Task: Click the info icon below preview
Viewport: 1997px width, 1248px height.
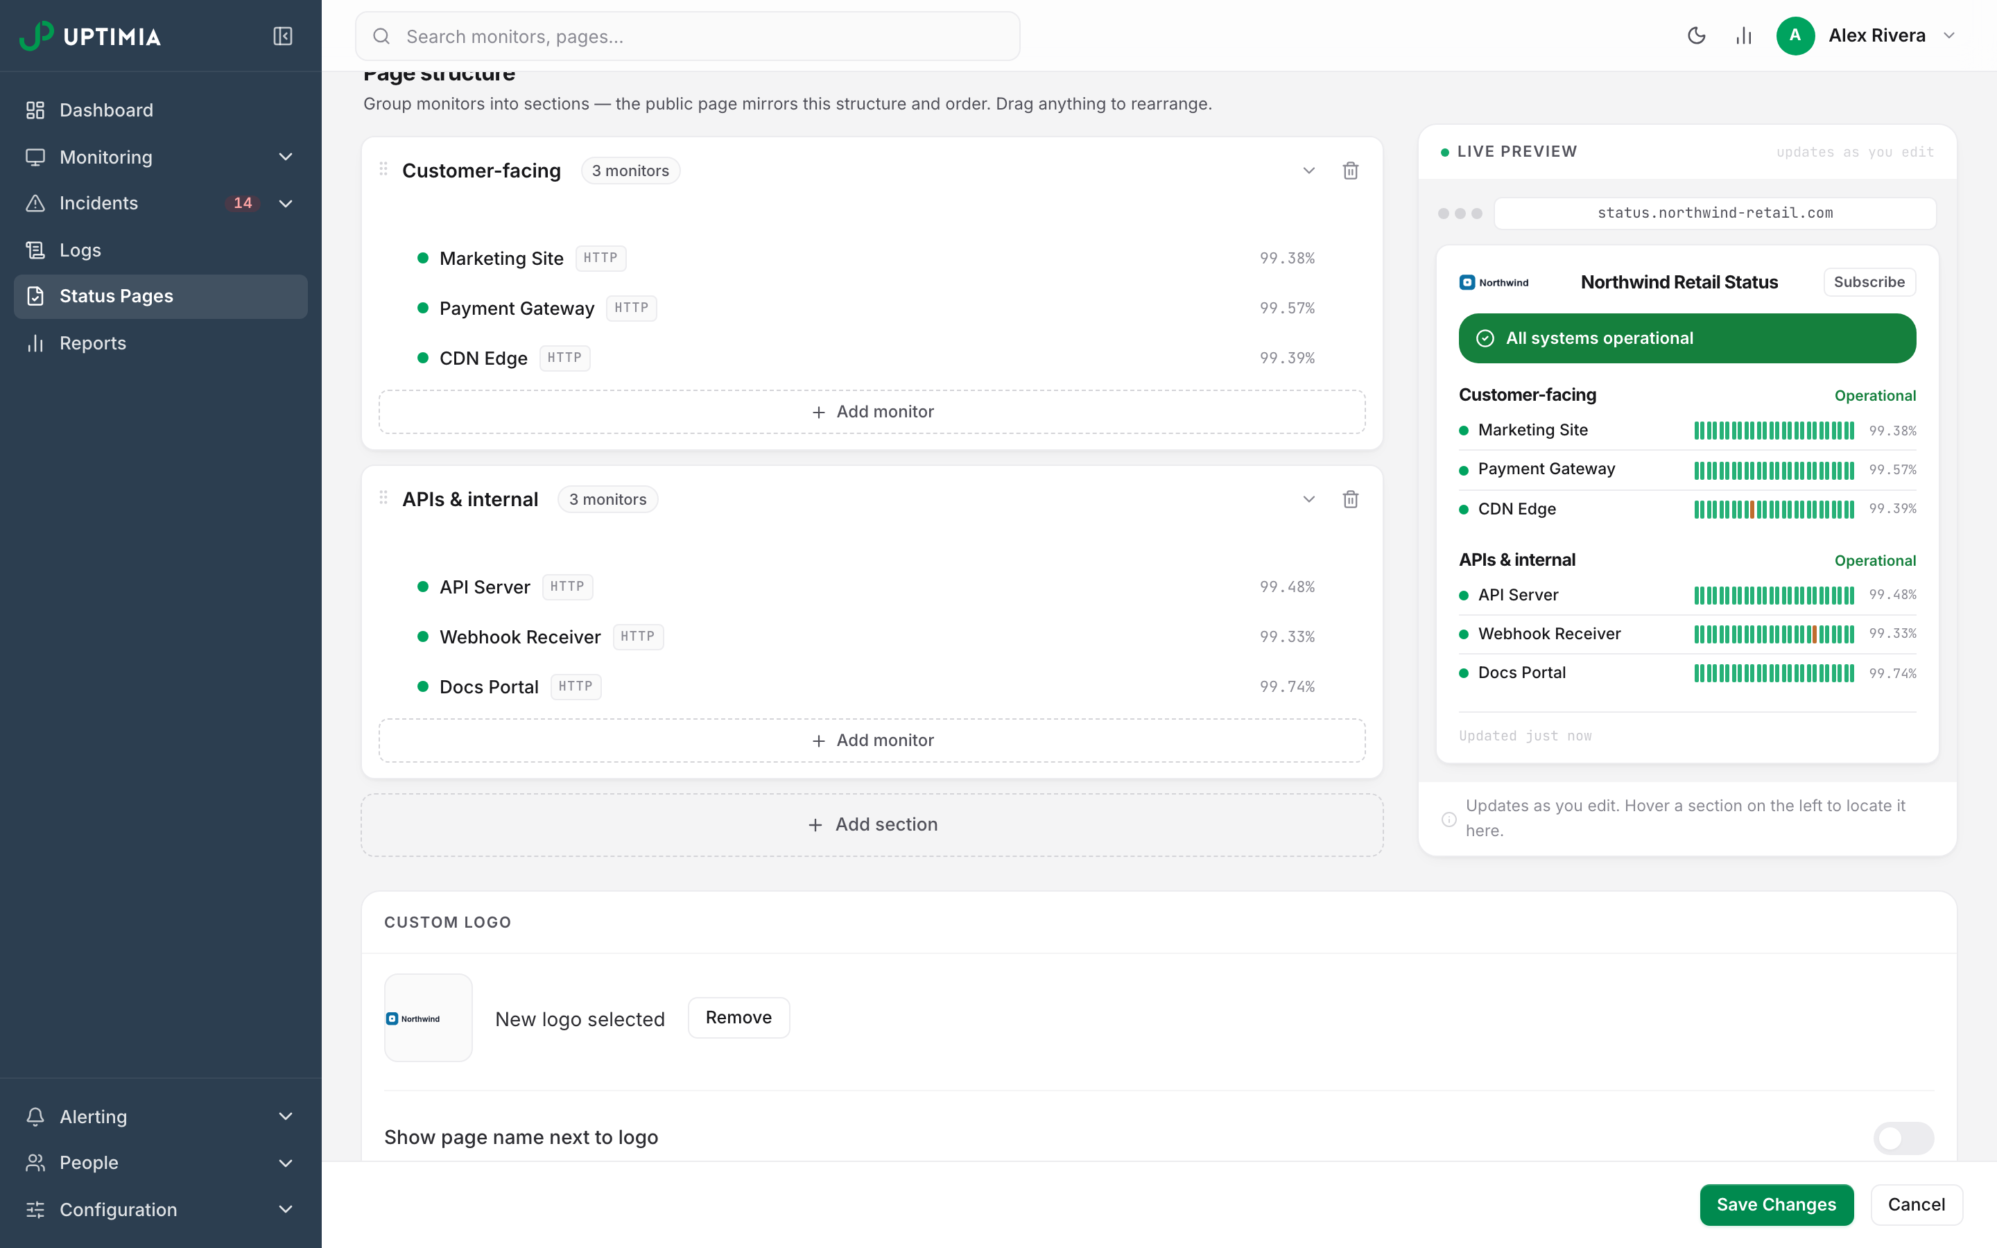Action: (x=1449, y=819)
